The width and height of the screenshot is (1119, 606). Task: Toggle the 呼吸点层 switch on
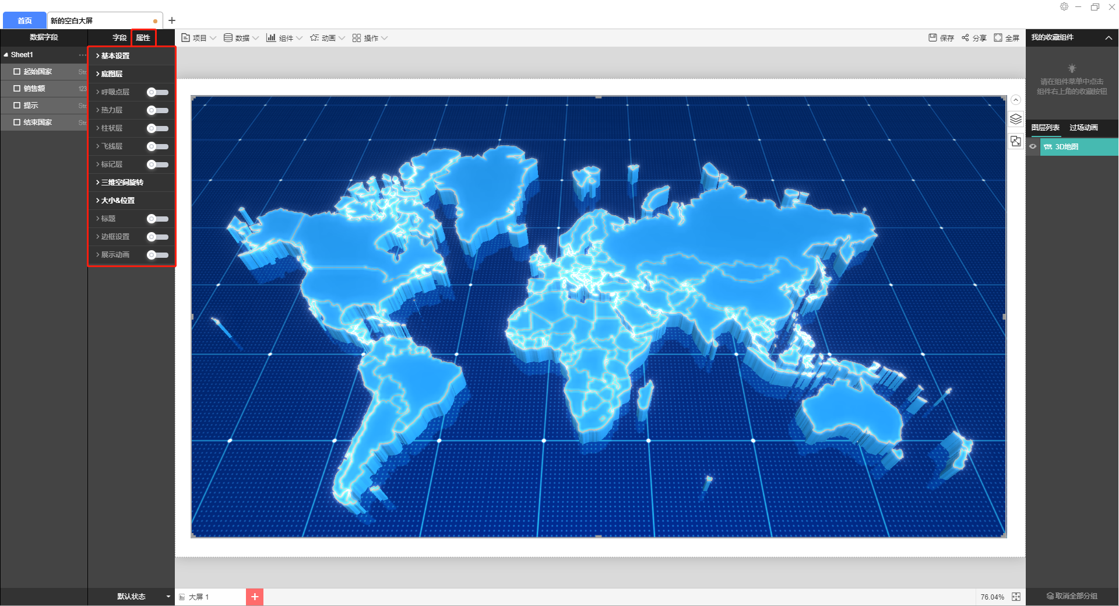(x=157, y=92)
